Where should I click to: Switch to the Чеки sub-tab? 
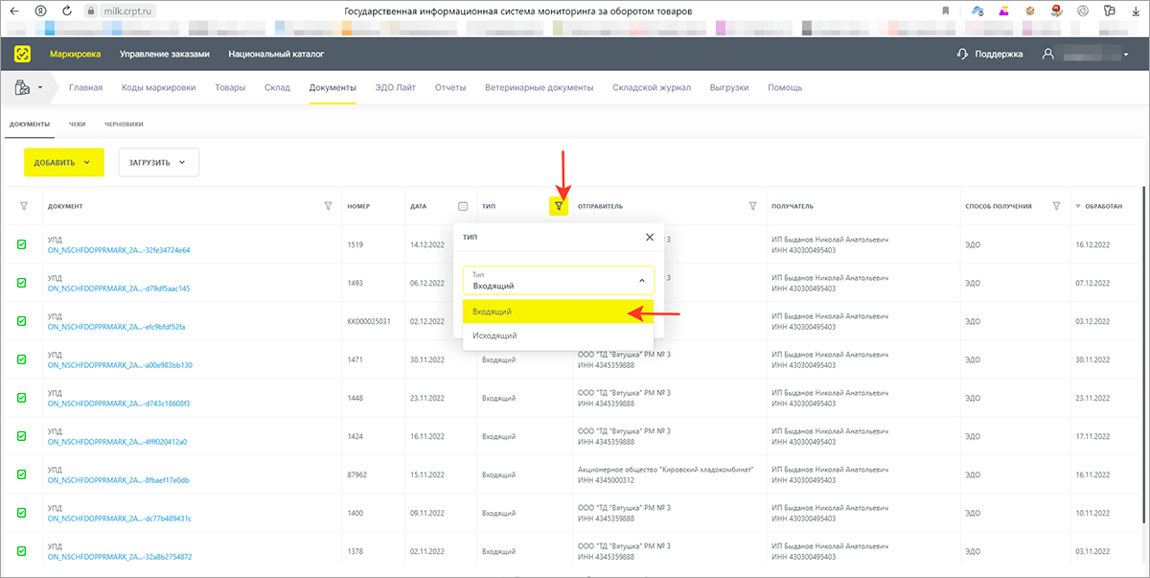tap(77, 124)
